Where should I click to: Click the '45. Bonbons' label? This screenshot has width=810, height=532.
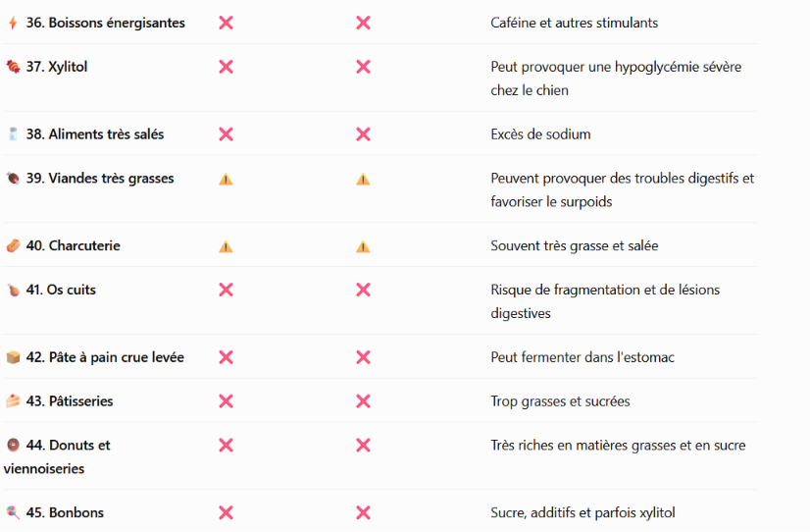(65, 512)
